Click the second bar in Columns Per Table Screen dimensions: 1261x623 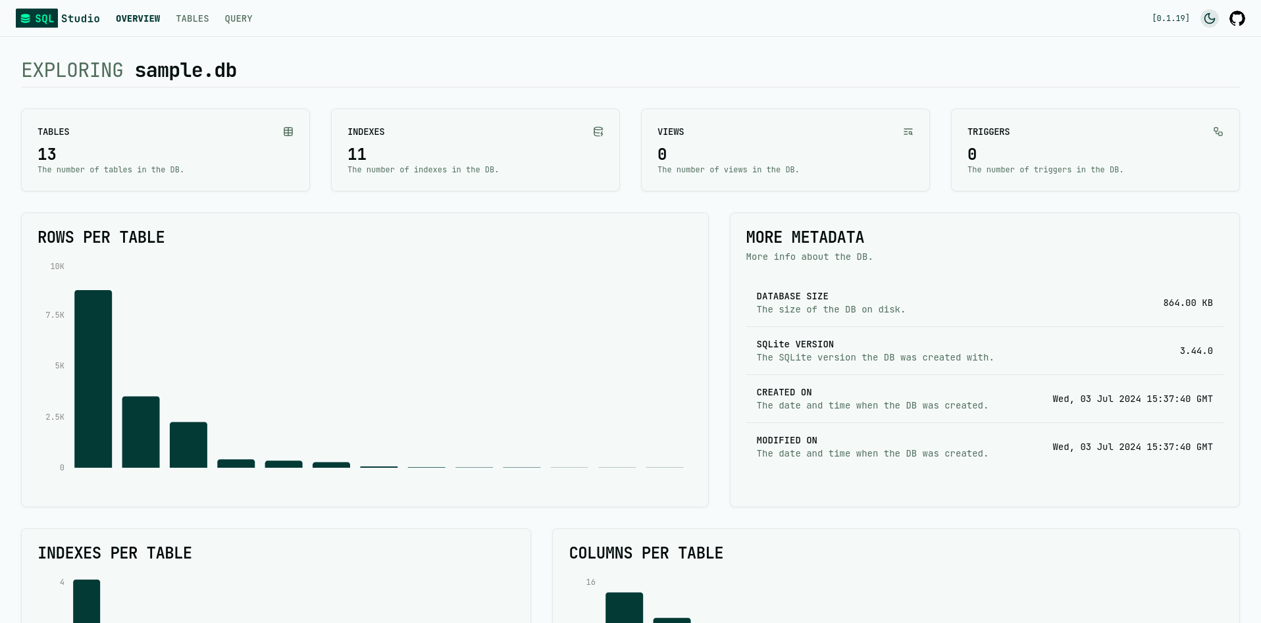672,620
